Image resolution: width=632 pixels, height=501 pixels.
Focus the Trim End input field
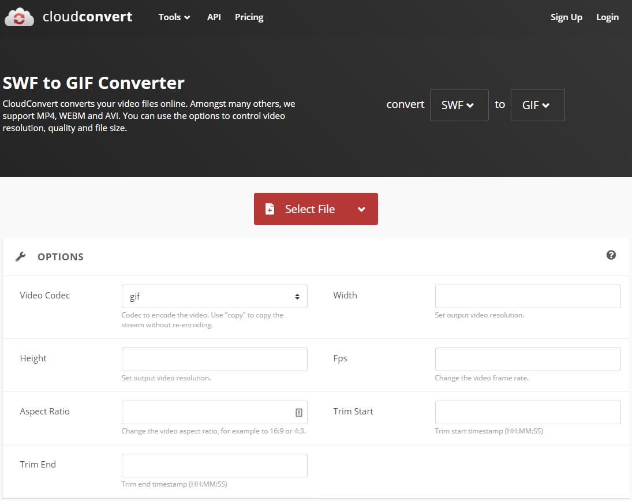click(215, 466)
